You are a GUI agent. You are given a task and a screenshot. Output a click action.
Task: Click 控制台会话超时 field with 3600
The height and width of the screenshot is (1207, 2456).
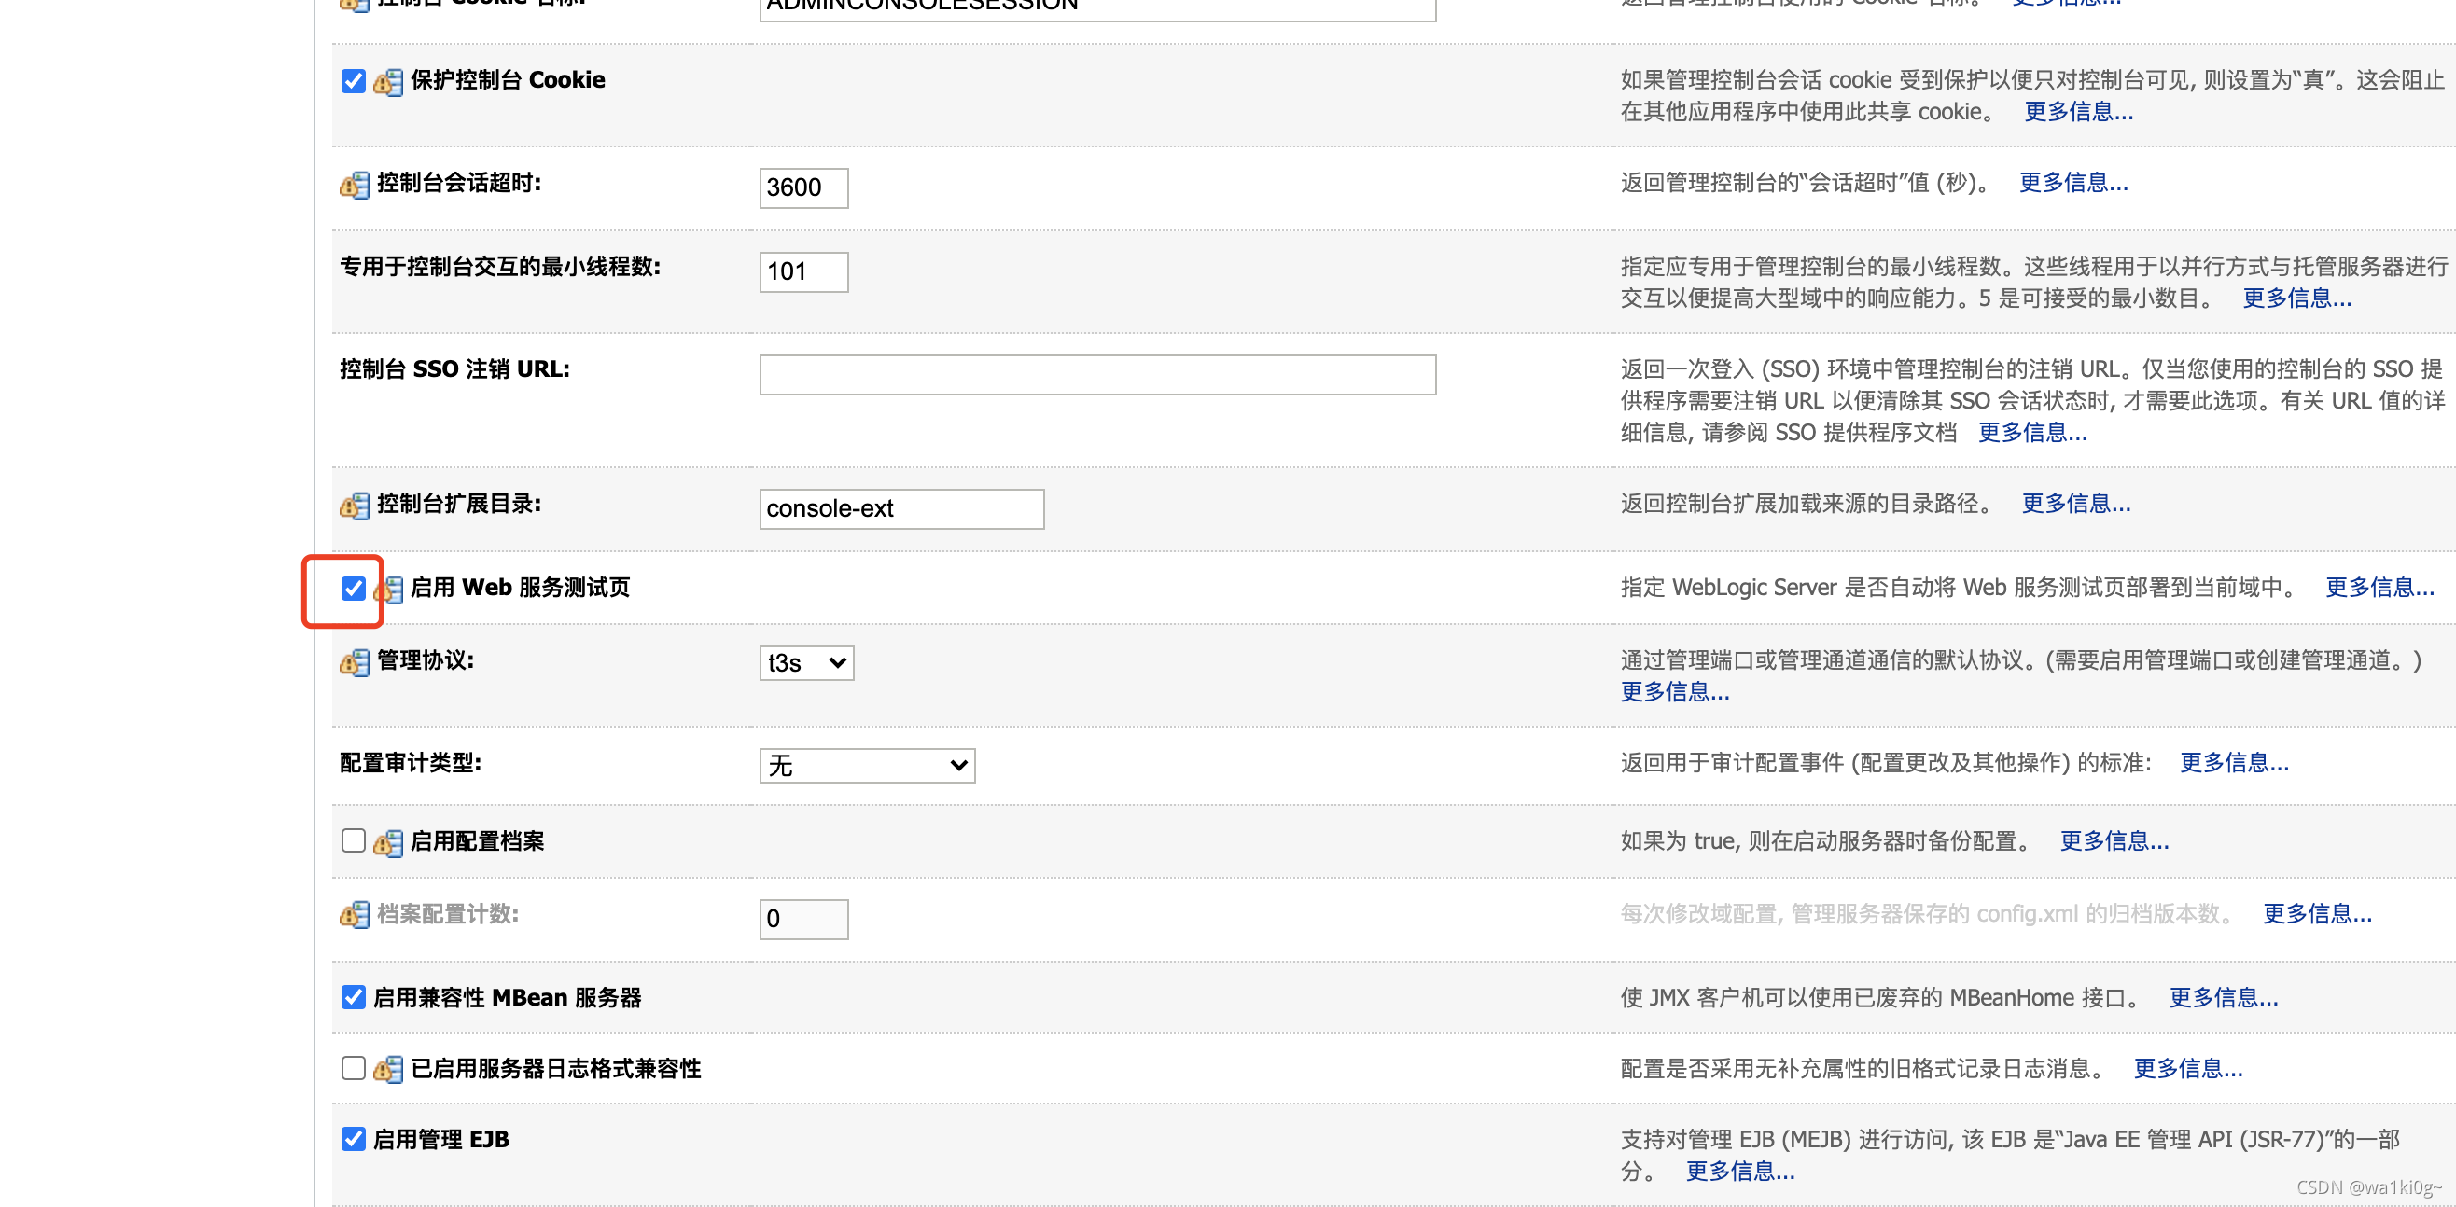[x=803, y=187]
